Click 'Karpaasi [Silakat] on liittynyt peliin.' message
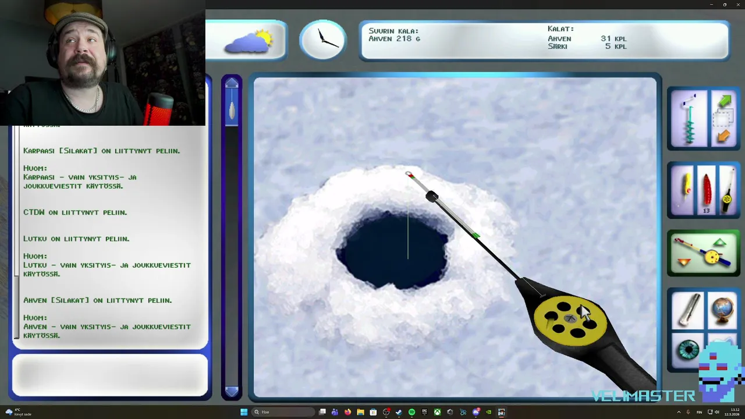Screen dimensions: 745x419 coord(102,151)
